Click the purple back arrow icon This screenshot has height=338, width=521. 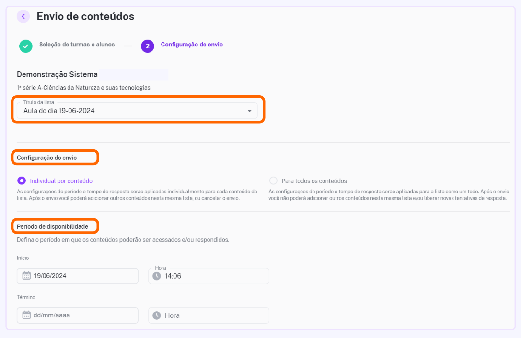(23, 16)
